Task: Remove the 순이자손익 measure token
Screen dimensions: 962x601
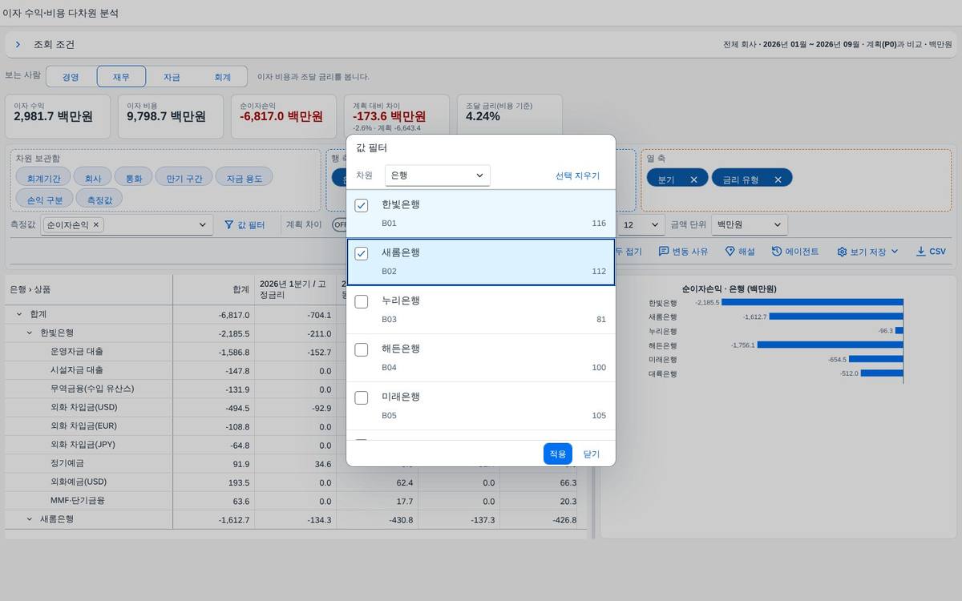Action: pyautogui.click(x=96, y=225)
